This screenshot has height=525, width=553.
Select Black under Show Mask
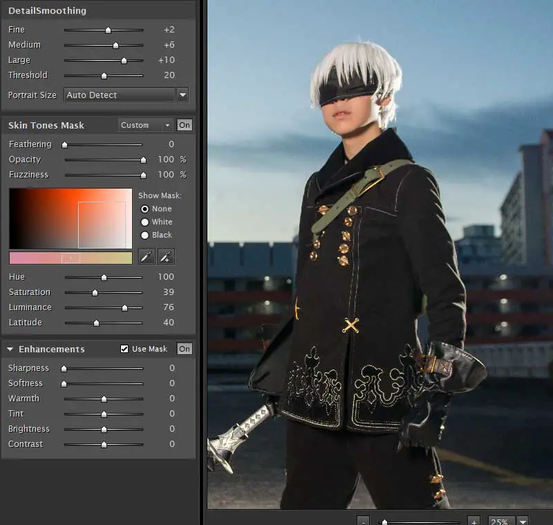click(x=144, y=235)
